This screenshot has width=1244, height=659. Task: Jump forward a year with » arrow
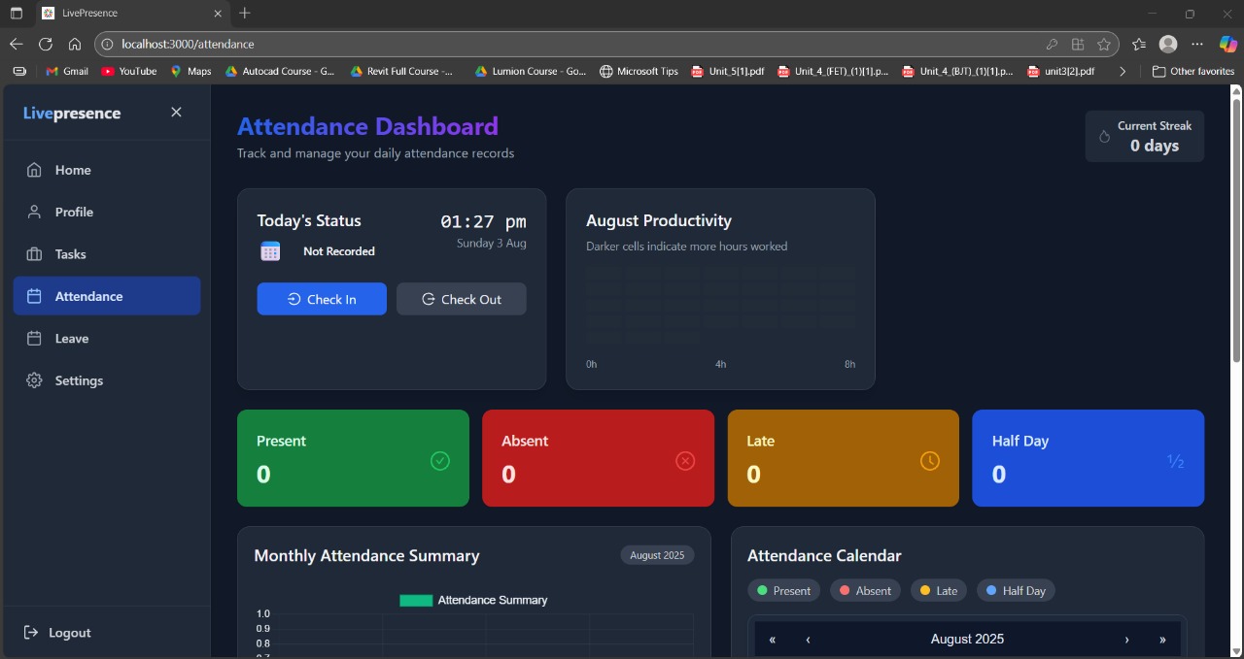(x=1162, y=639)
